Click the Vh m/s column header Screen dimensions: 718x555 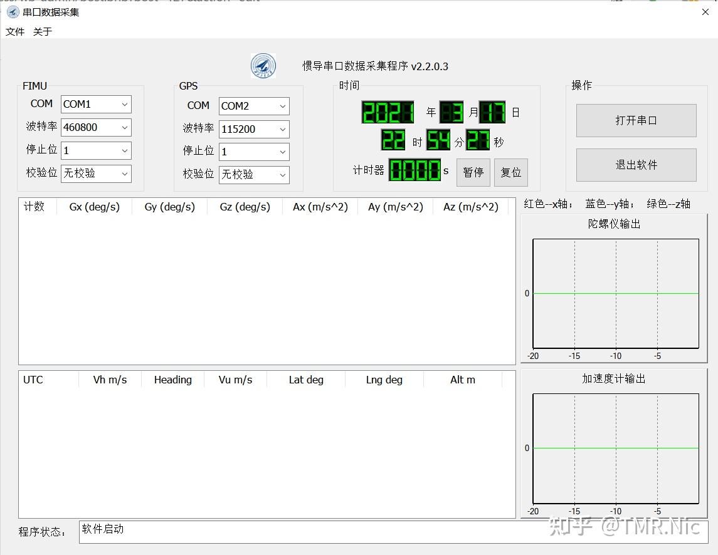(110, 380)
